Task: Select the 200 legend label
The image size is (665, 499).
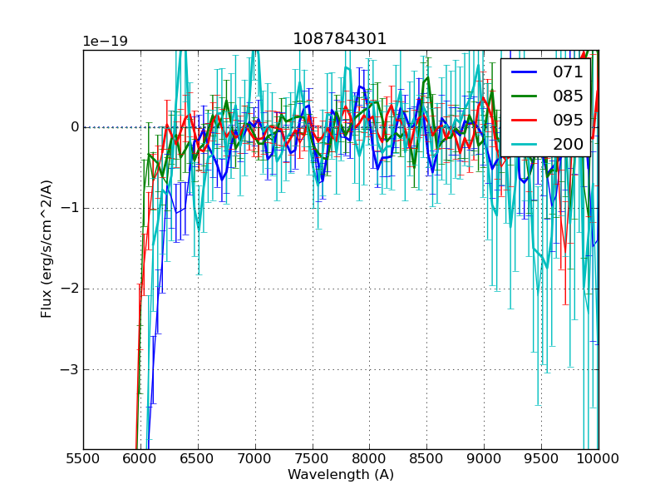Action: (568, 144)
